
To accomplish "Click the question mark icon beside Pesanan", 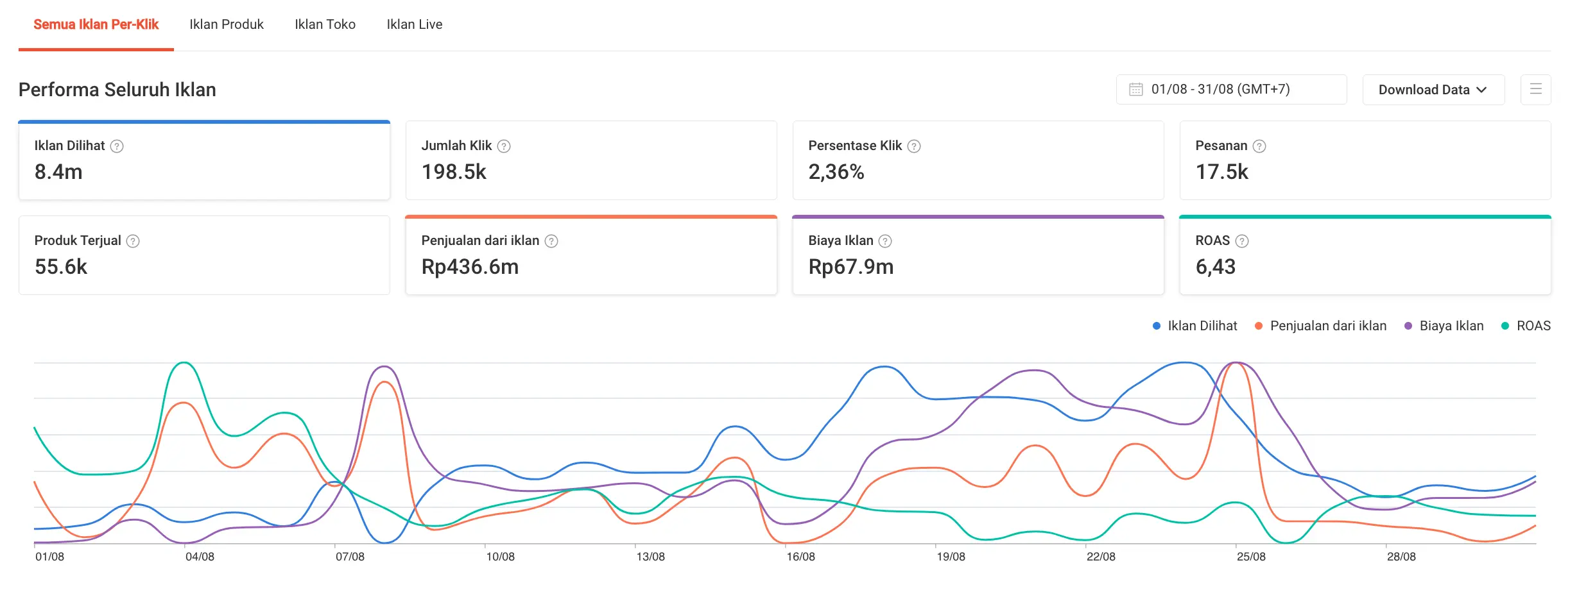I will tap(1259, 146).
